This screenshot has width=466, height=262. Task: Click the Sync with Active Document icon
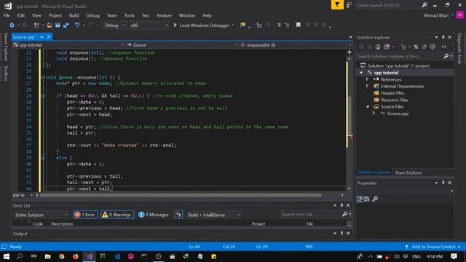416,47
